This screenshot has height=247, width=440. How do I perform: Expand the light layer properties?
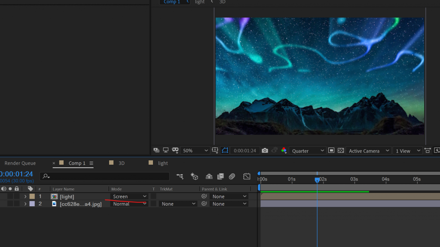(x=25, y=196)
